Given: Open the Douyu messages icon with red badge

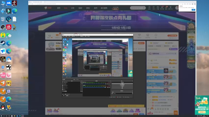Looking at the screenshot, I should (x=166, y=7).
